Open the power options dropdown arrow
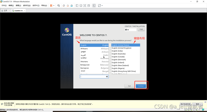This screenshot has width=207, height=112. point(54,6)
